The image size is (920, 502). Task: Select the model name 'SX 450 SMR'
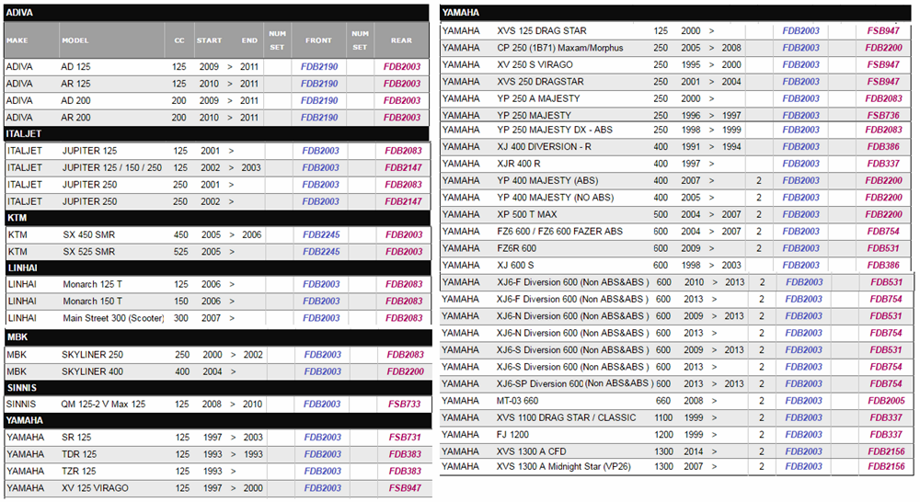(89, 234)
